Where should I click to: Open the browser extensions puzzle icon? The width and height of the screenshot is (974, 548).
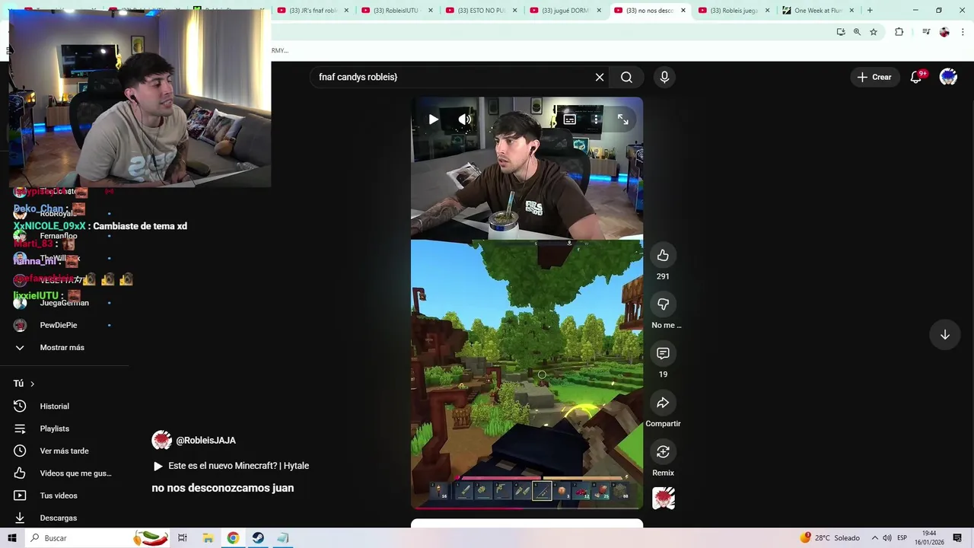[899, 32]
